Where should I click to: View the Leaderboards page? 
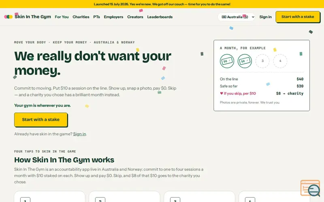pos(160,17)
